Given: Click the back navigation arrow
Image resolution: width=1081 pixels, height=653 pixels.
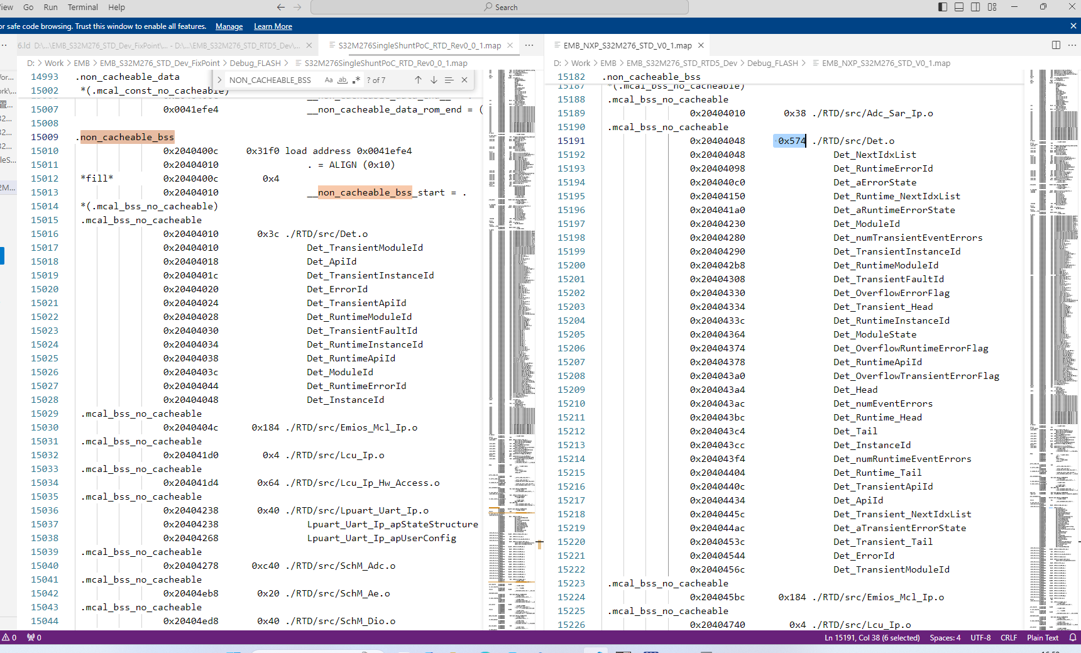Looking at the screenshot, I should [281, 7].
